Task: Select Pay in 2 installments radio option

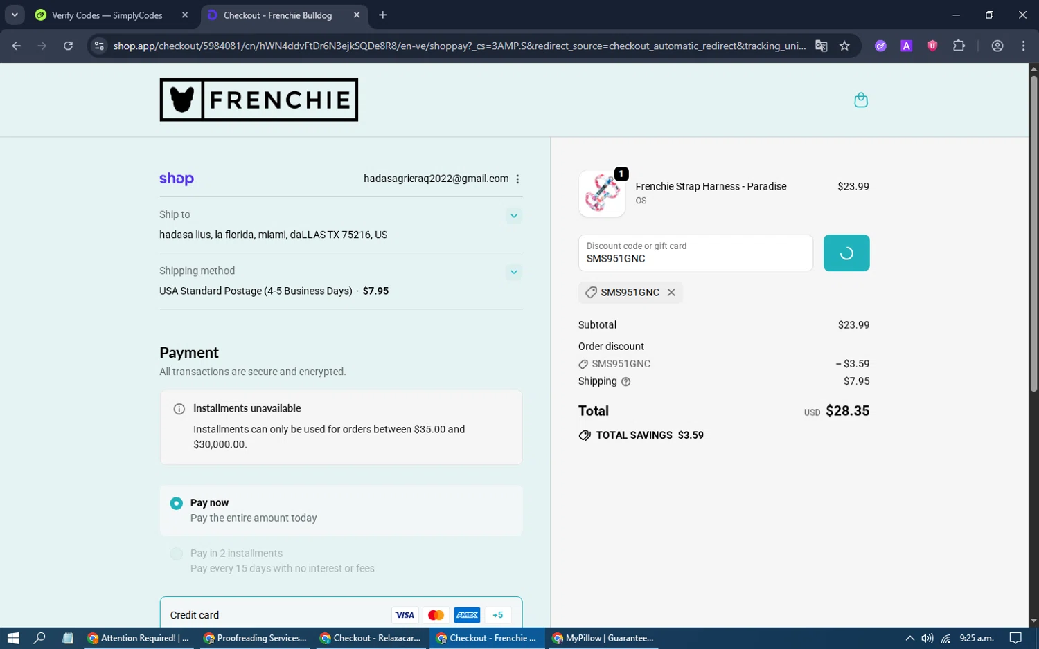Action: (x=176, y=554)
